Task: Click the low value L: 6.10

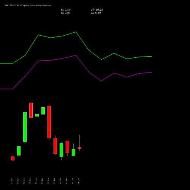Action: (x=96, y=13)
